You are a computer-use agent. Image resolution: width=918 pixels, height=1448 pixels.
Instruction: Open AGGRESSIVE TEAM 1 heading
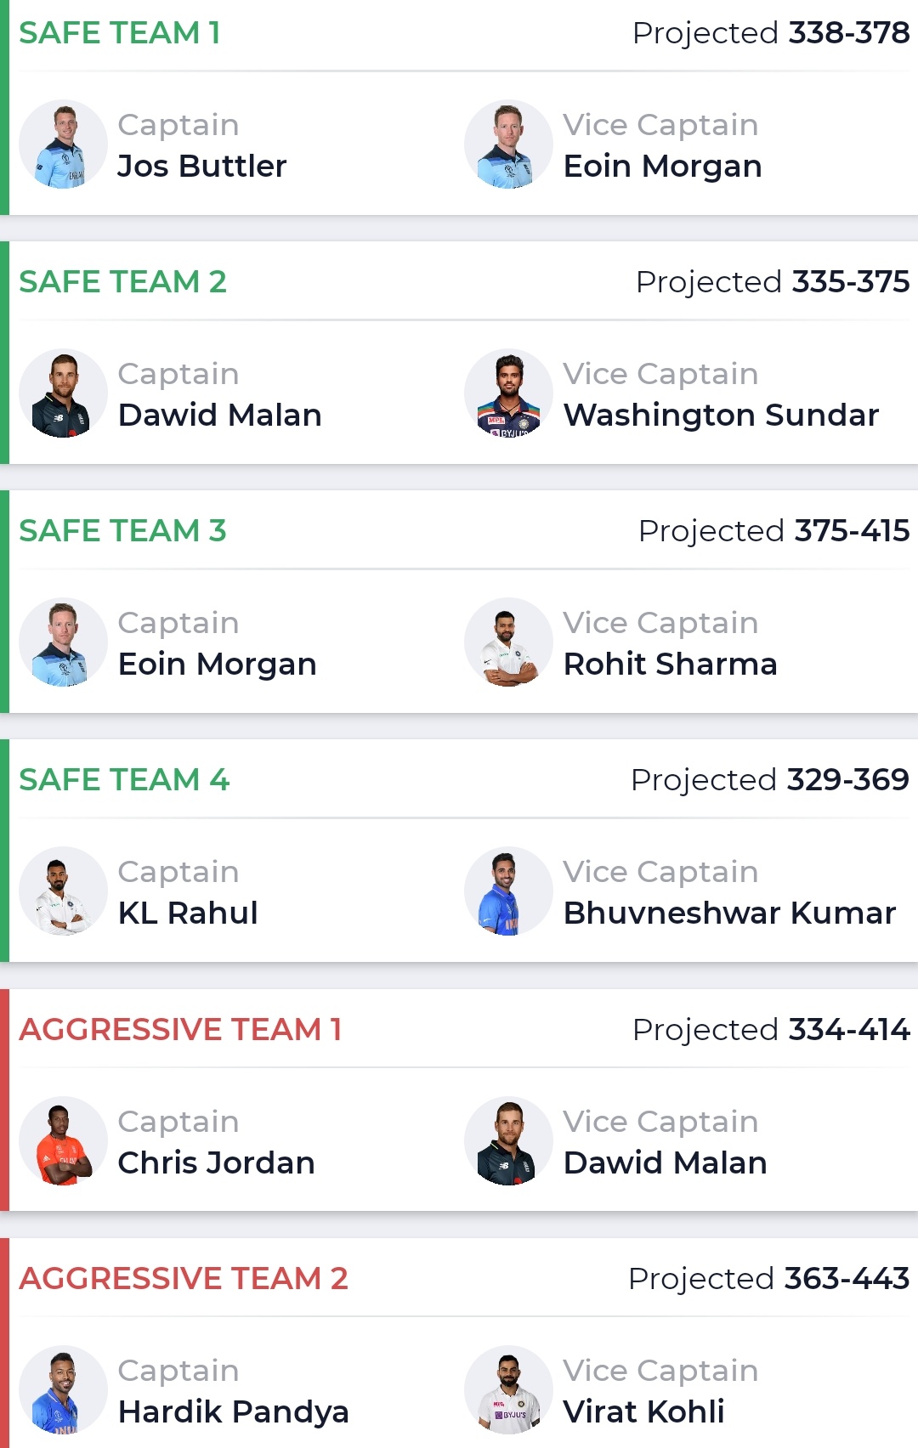tap(181, 1030)
